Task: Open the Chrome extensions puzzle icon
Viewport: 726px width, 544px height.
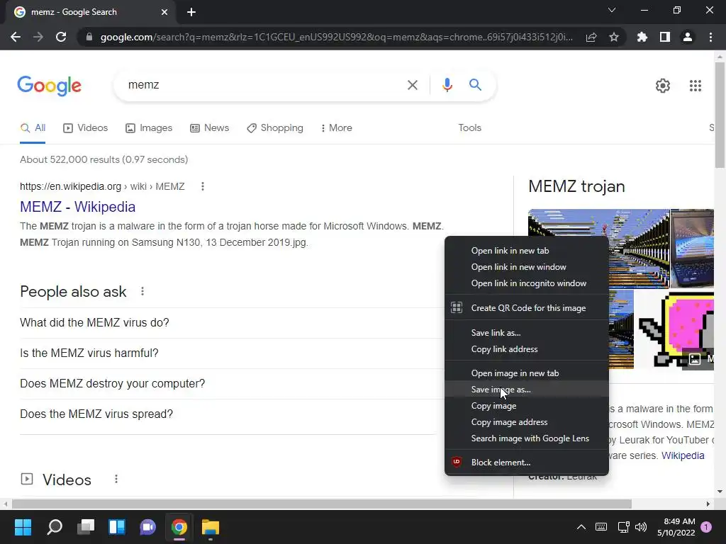Action: 642,37
